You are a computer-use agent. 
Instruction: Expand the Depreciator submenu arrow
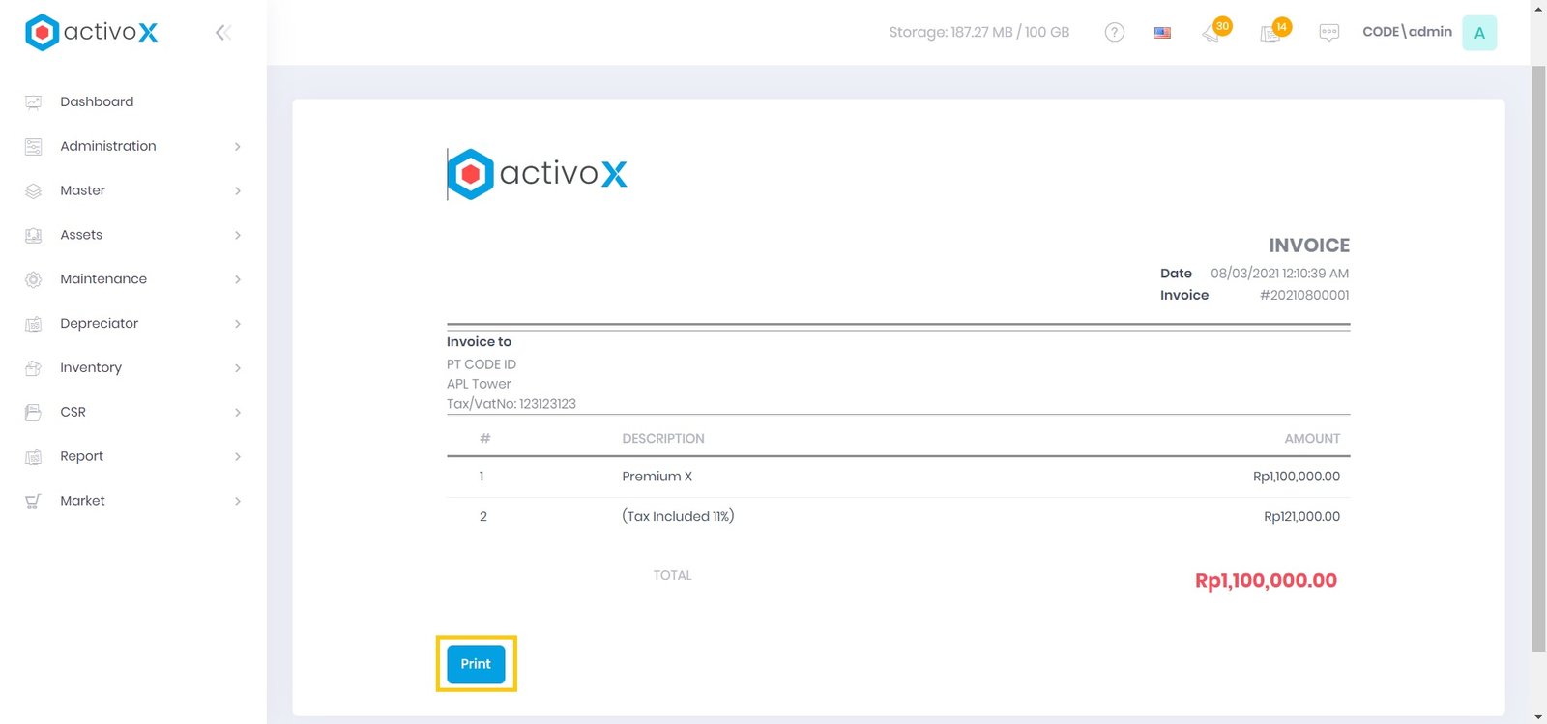(x=238, y=324)
